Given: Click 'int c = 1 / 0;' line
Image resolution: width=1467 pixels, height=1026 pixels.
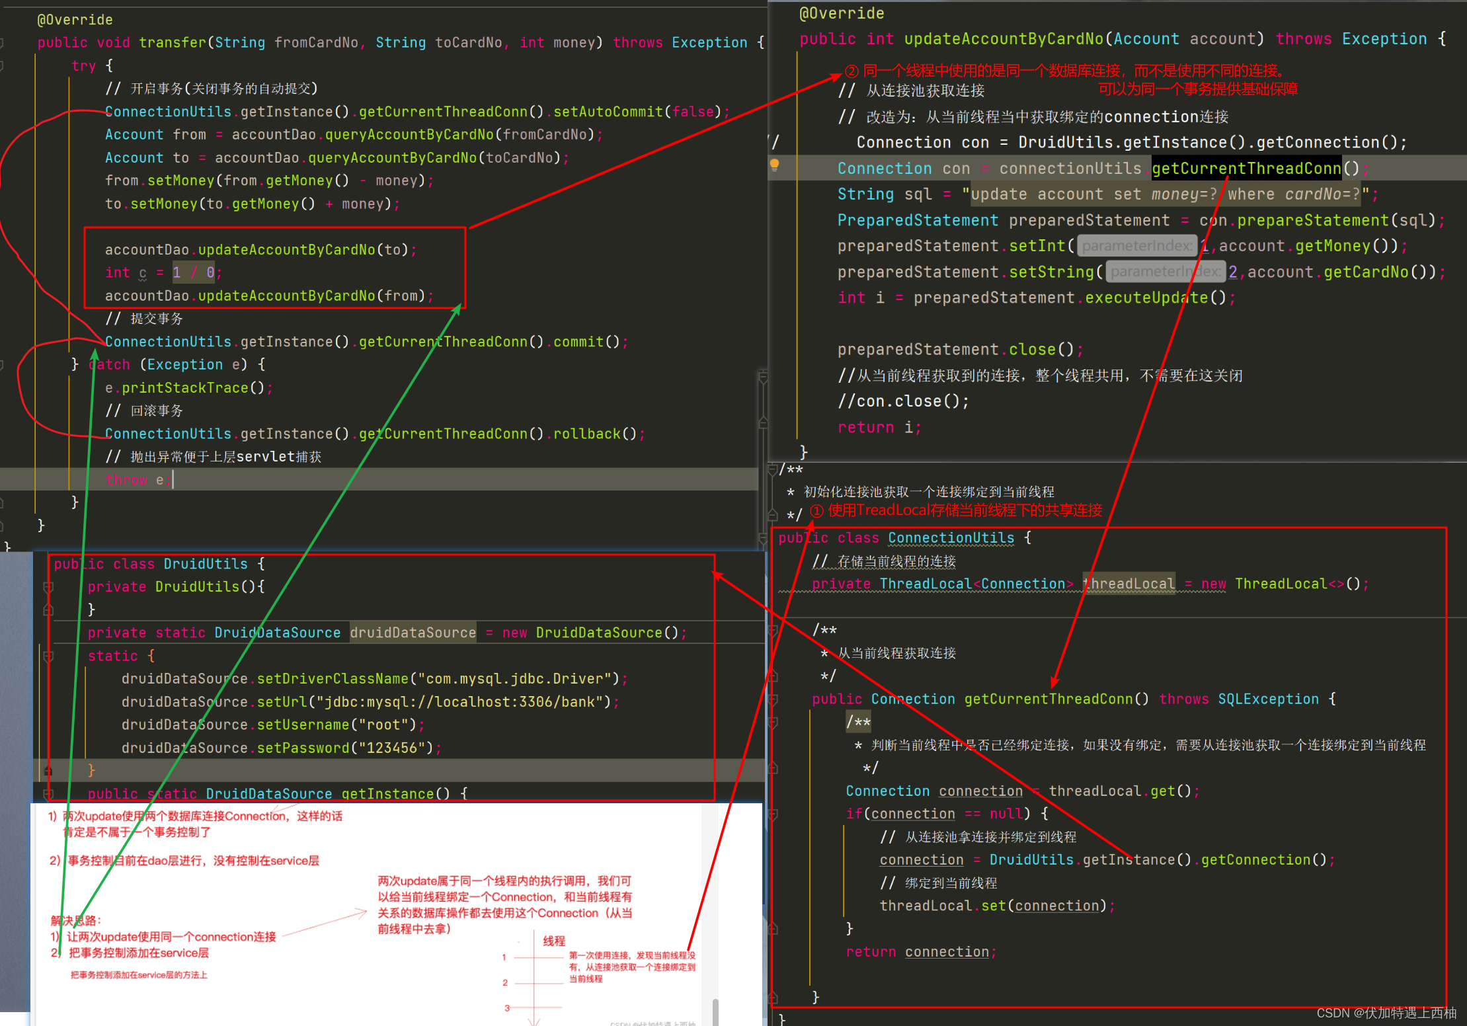Looking at the screenshot, I should coord(163,272).
